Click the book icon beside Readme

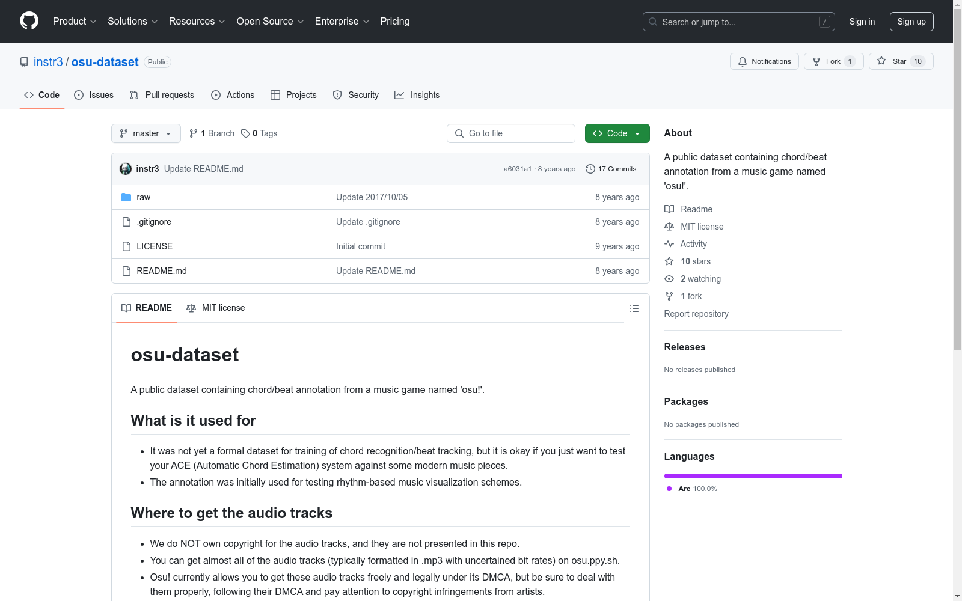click(x=669, y=209)
